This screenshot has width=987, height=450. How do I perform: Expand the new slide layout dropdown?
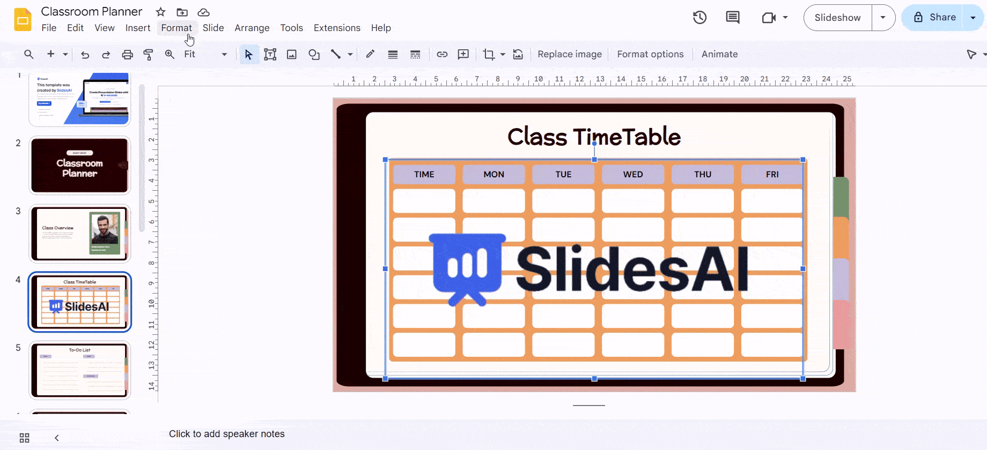coord(65,54)
